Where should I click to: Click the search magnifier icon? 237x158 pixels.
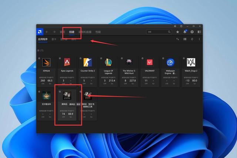[x=169, y=32]
